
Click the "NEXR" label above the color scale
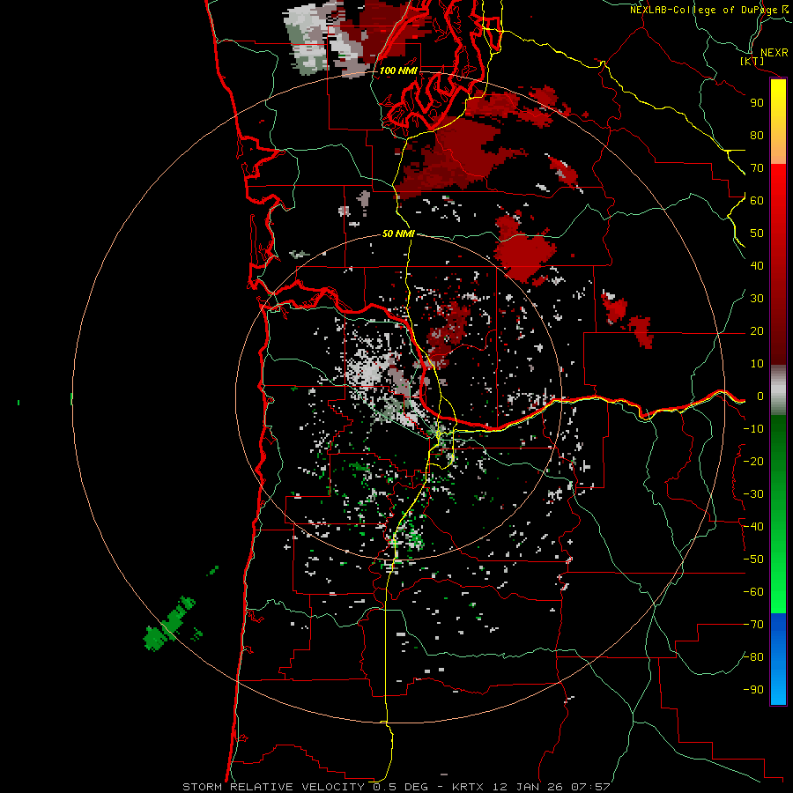coord(774,53)
